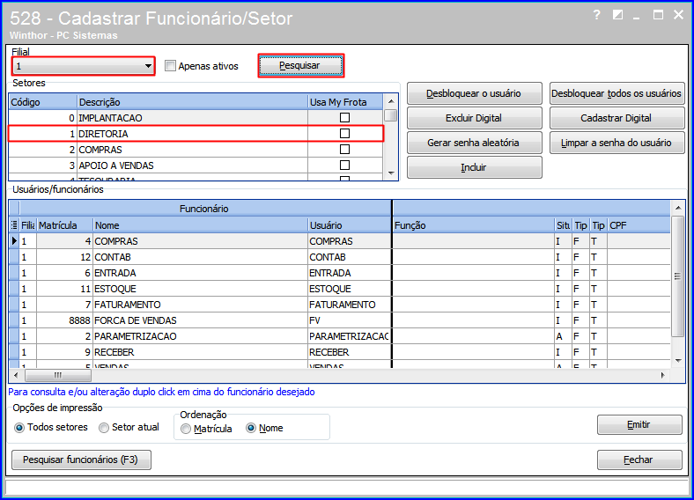
Task: Choose Nome ordering radio button
Action: (251, 428)
